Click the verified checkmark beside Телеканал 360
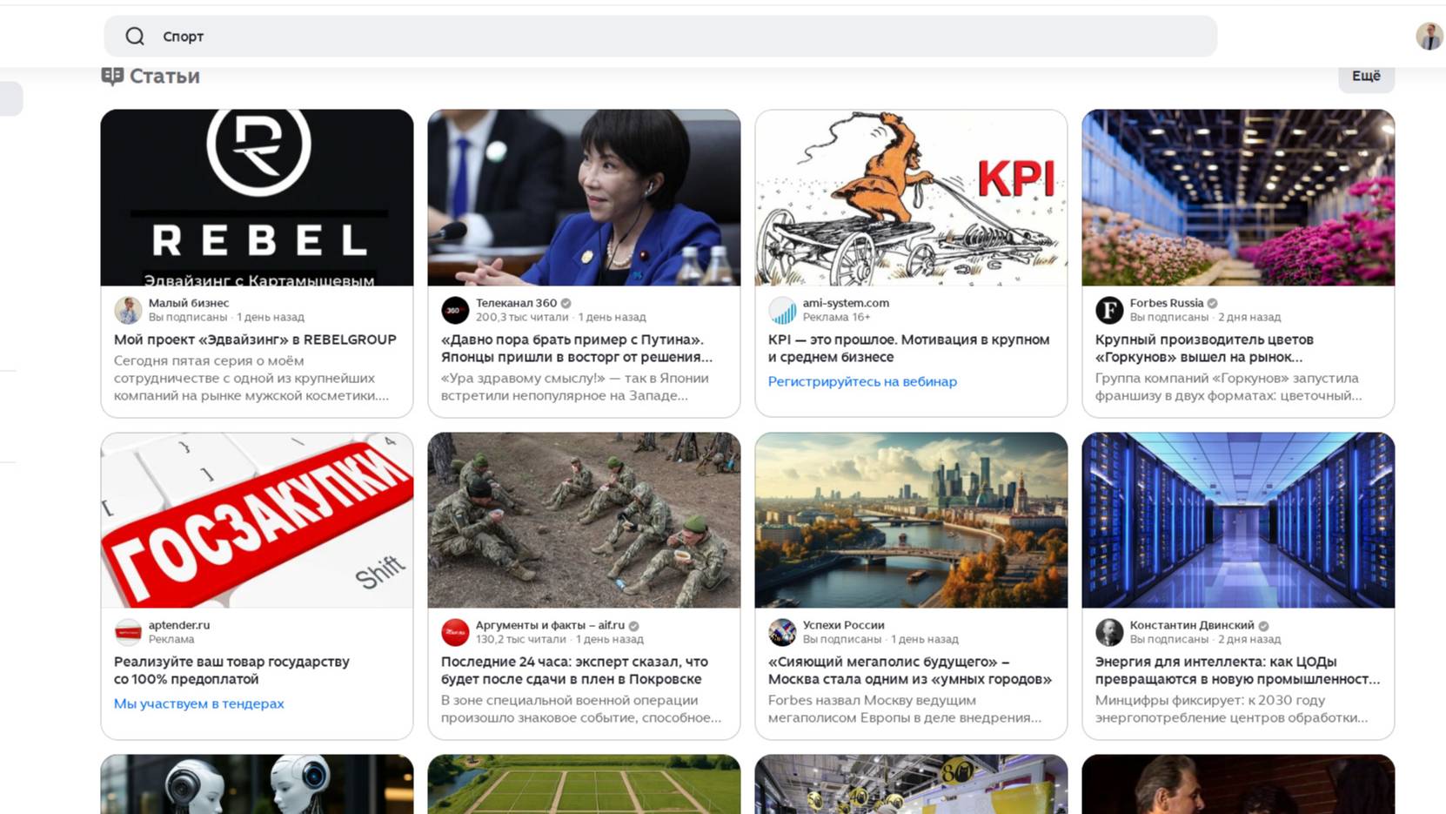 tap(566, 302)
